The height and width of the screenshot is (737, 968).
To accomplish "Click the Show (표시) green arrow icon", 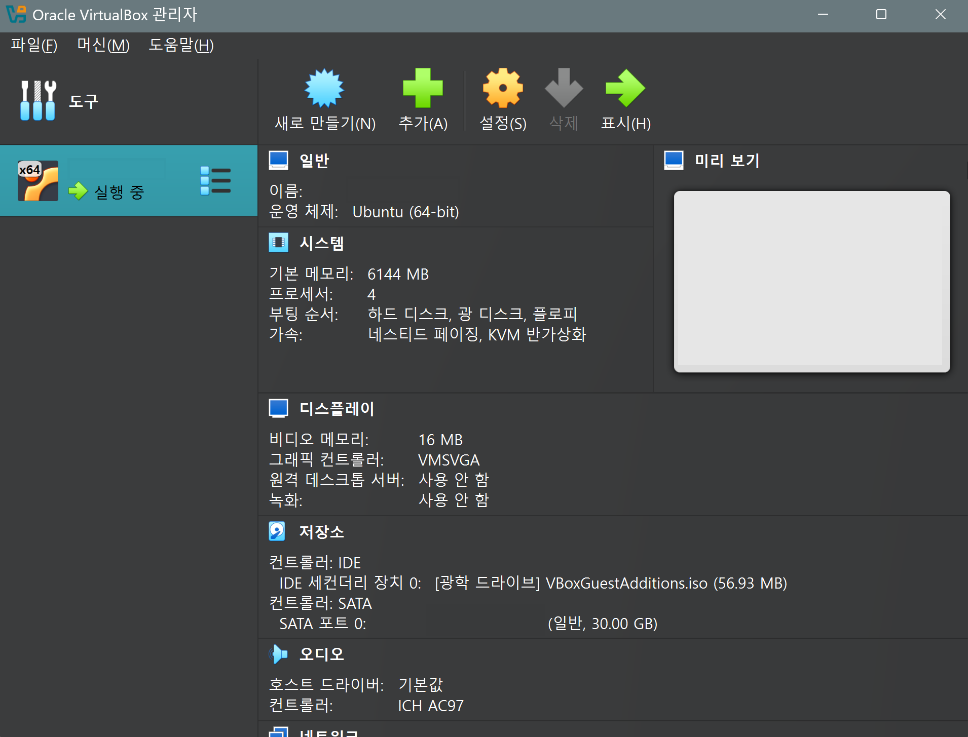I will click(x=625, y=88).
